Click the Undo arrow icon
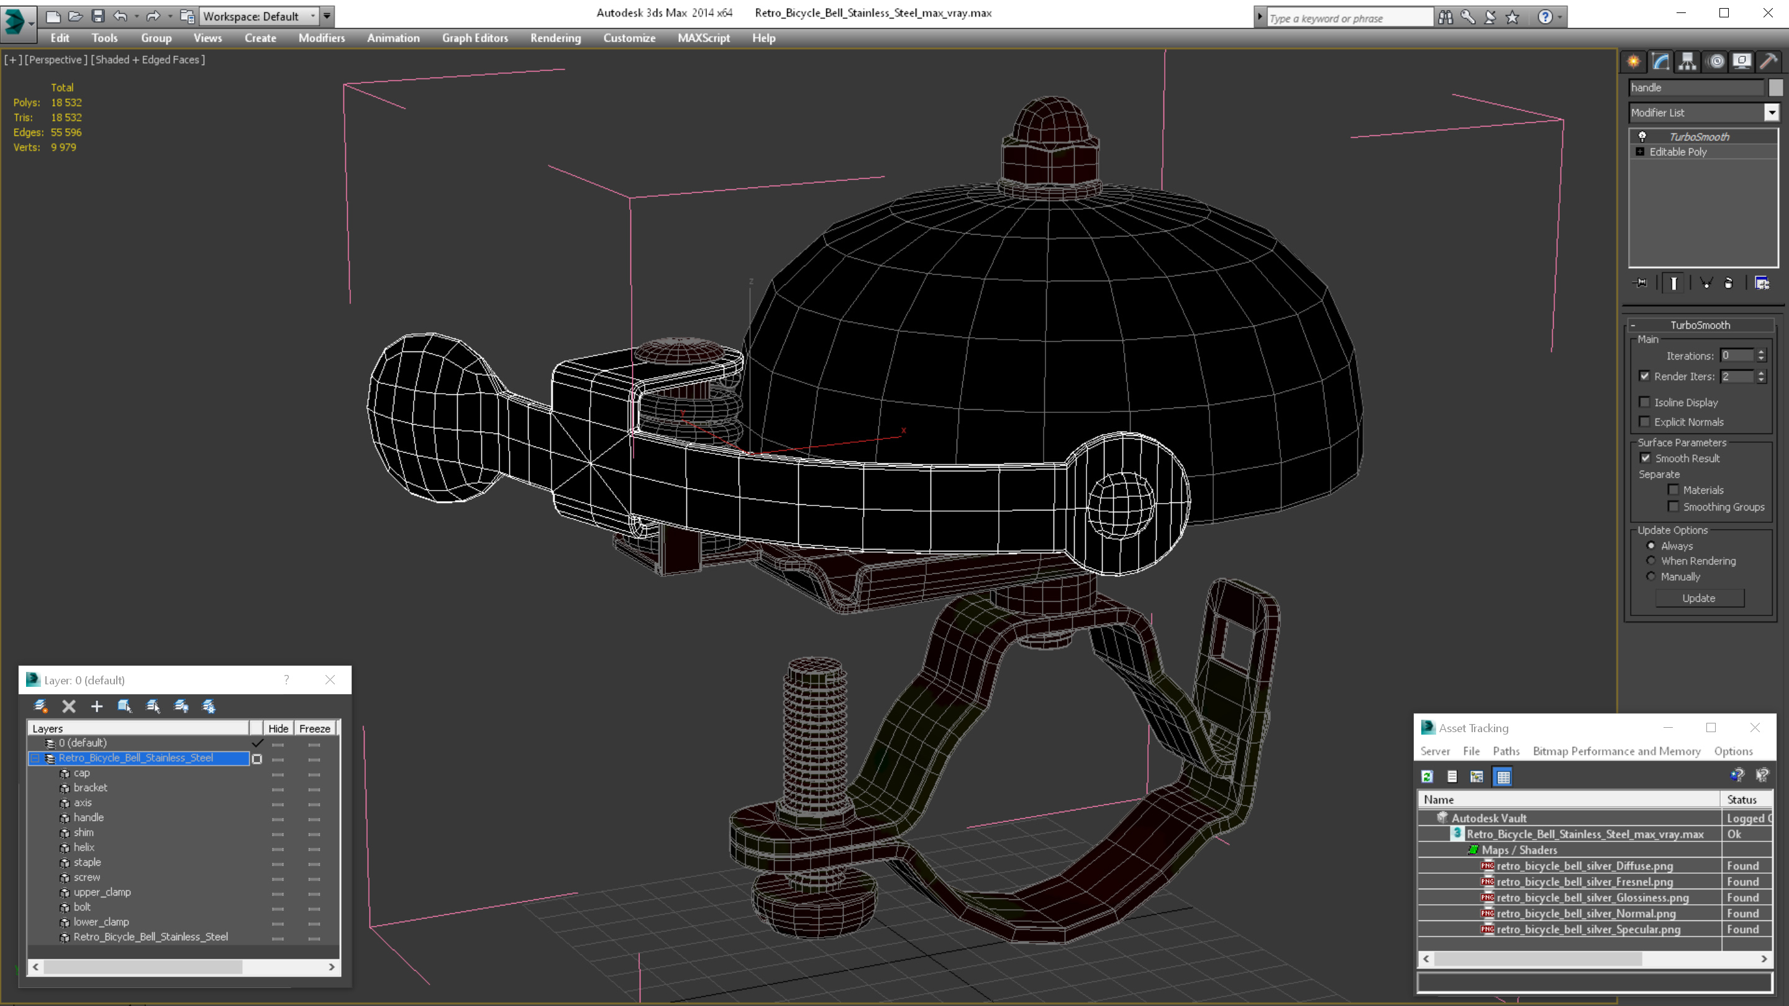 (x=120, y=16)
